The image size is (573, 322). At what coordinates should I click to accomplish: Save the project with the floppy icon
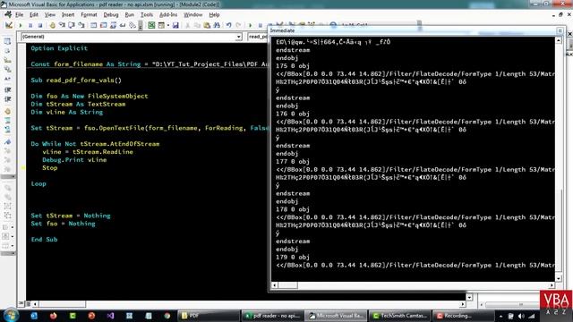click(x=175, y=25)
